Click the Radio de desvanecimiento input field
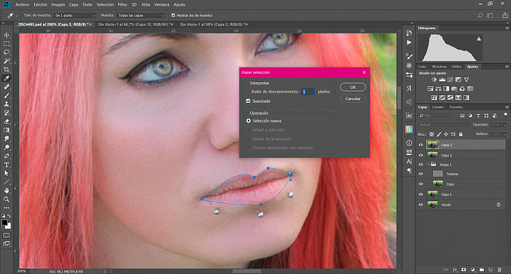 (308, 92)
